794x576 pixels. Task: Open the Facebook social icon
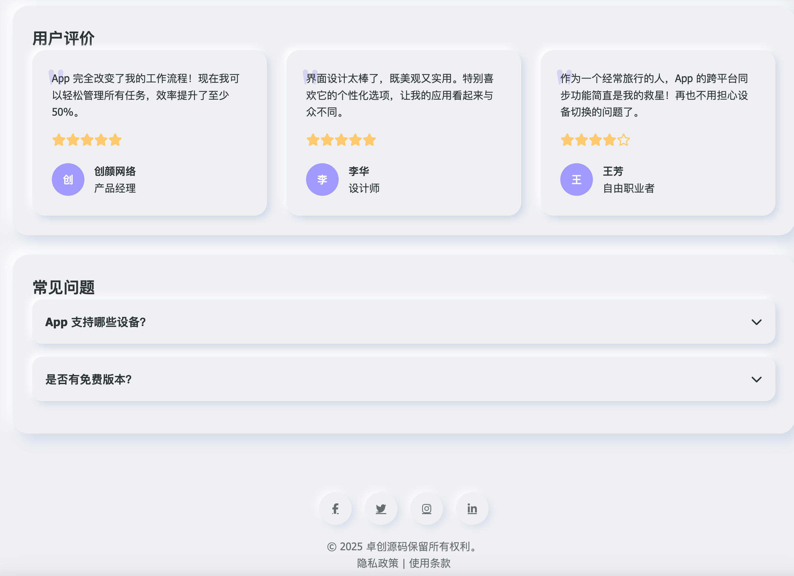[336, 509]
